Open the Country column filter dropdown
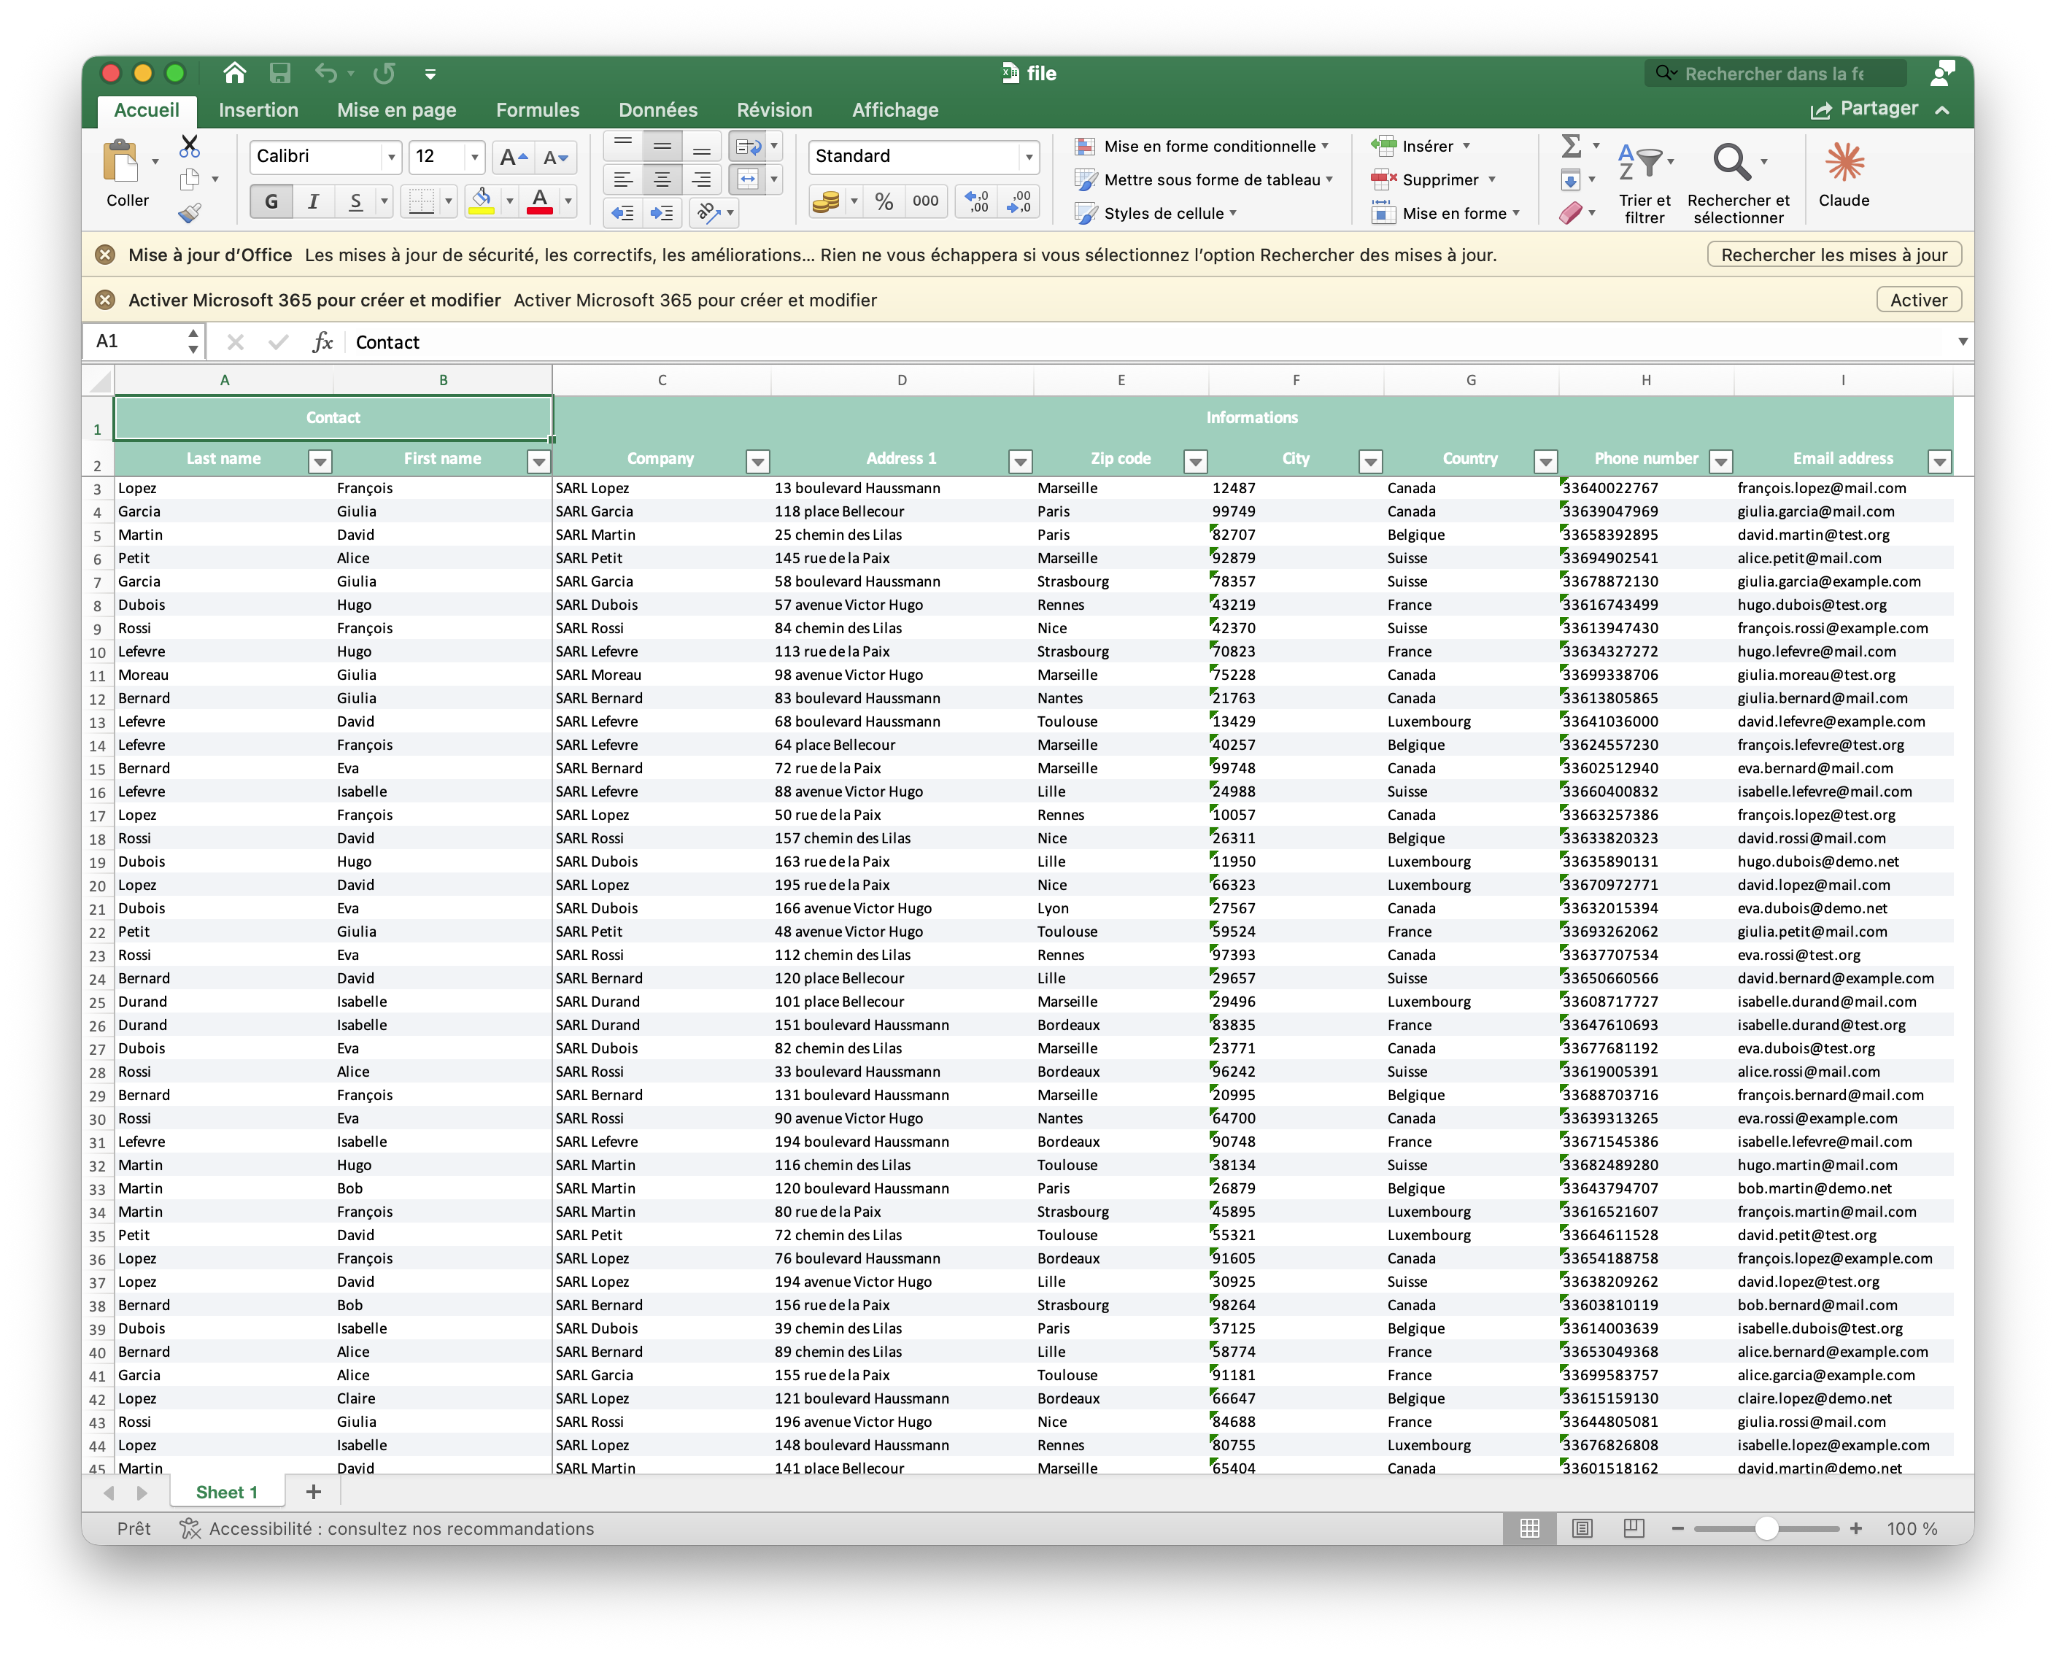The width and height of the screenshot is (2056, 1653). (x=1545, y=461)
